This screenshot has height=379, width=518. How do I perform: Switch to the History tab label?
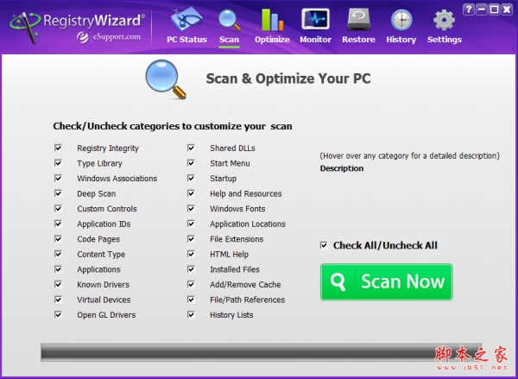click(x=401, y=40)
